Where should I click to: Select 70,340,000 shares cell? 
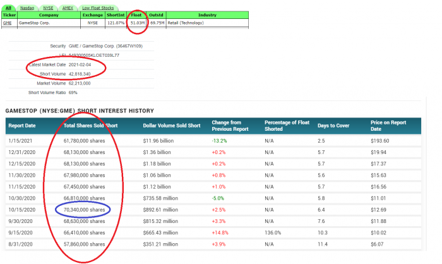pyautogui.click(x=84, y=210)
